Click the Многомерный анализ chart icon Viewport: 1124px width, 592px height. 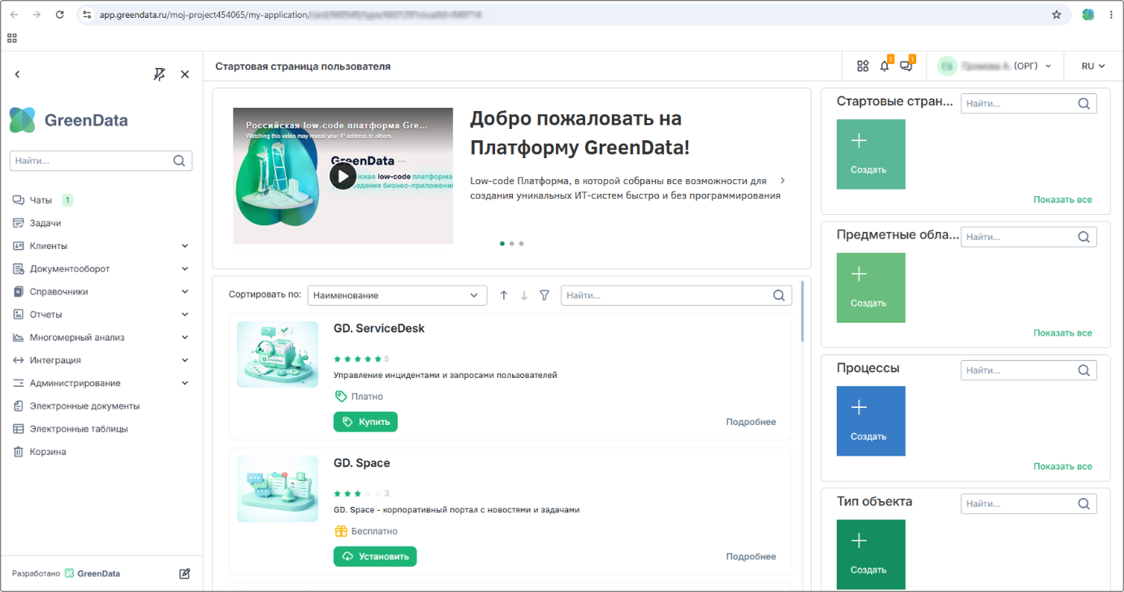point(19,337)
